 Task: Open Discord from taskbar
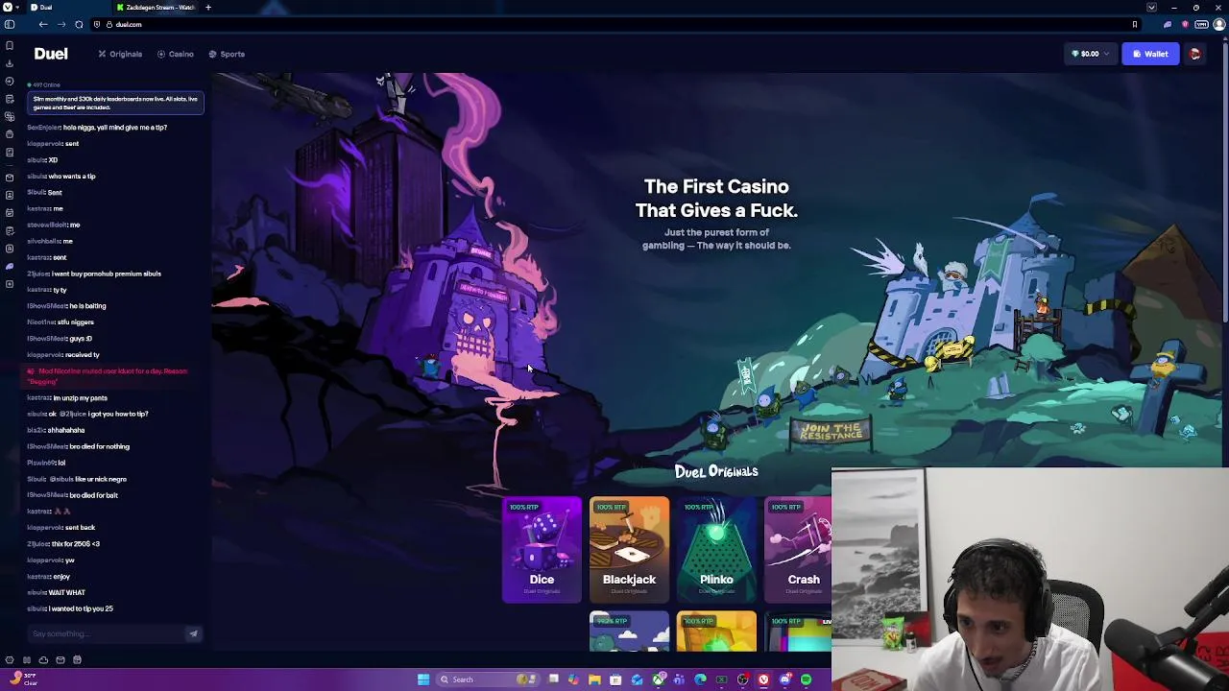pyautogui.click(x=784, y=679)
